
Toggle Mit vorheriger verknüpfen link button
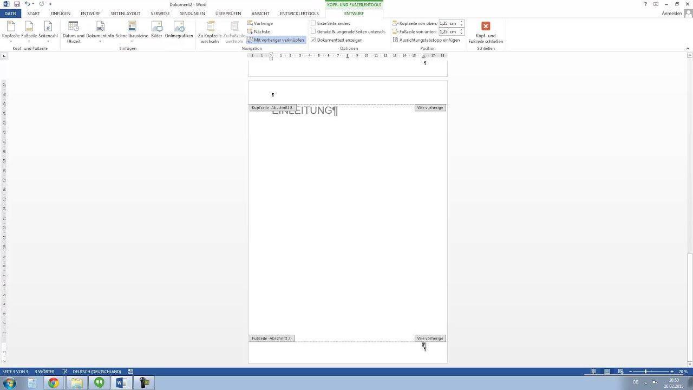point(276,40)
